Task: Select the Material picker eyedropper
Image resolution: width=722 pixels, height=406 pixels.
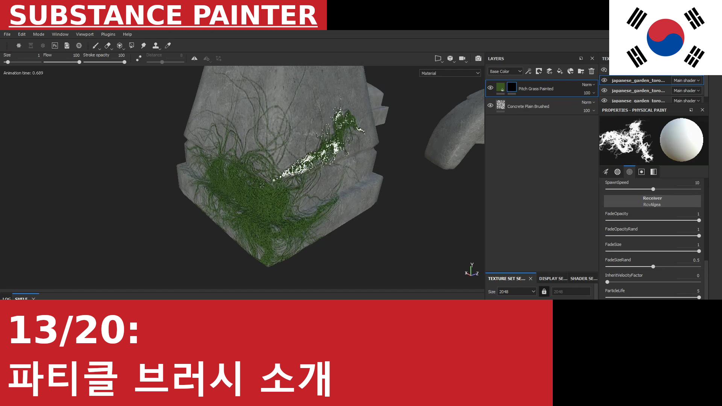Action: (168, 45)
